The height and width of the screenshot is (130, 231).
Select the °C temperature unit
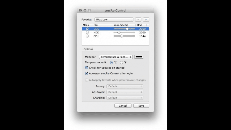pos(111,63)
